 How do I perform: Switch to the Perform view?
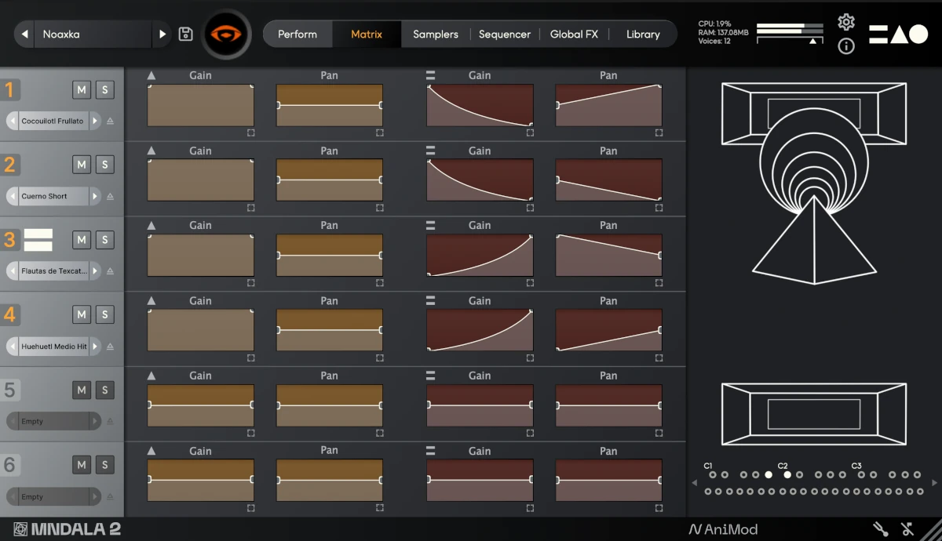(x=298, y=34)
